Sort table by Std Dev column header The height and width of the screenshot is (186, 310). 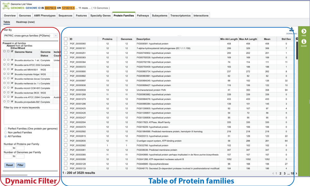pos(284,39)
